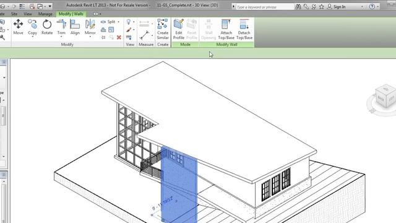Viewport: 396px width, 223px height.
Task: Open Subscription Center key icon
Action: (x=306, y=7)
